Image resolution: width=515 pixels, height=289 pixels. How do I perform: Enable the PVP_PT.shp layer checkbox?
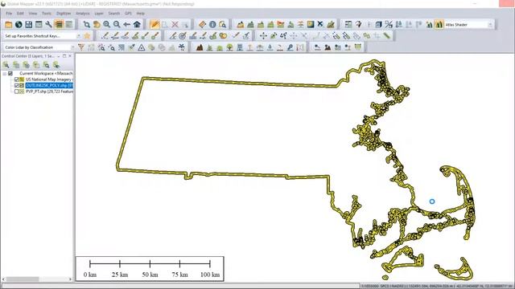[16, 92]
